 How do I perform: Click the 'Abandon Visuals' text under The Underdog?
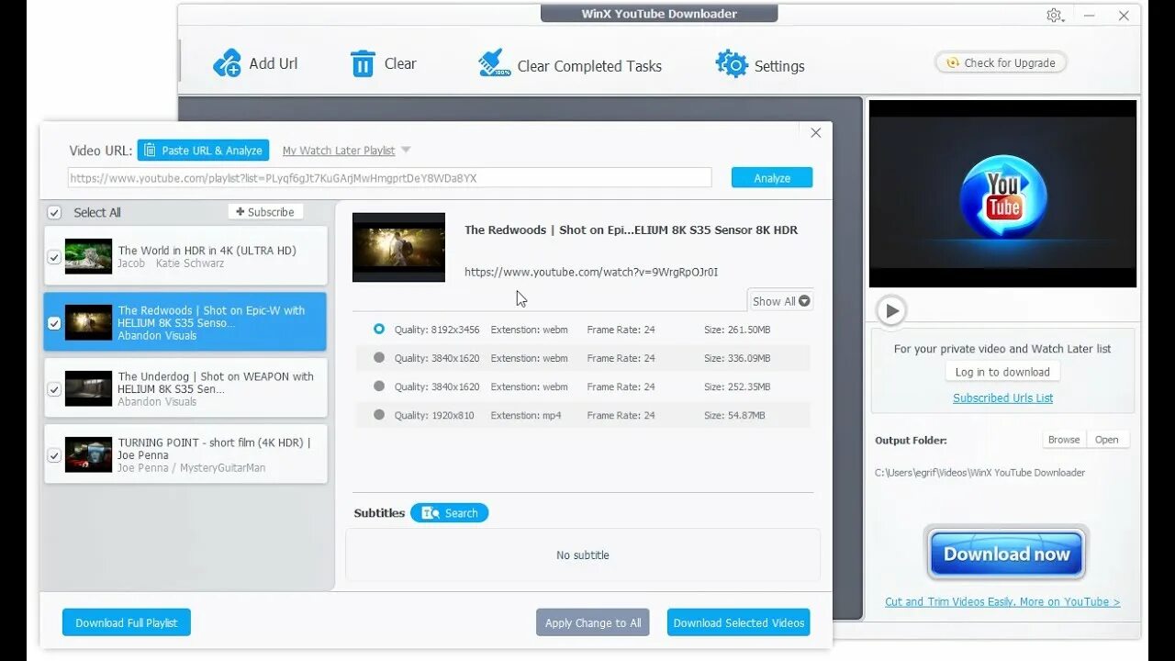point(157,402)
